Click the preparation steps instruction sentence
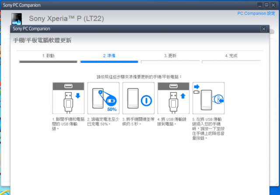Screen dimensions: 280x195 tap(139, 77)
